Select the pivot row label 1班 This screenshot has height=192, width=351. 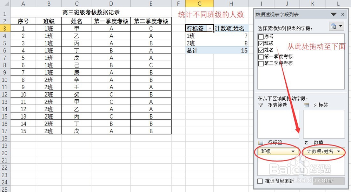[x=199, y=36]
